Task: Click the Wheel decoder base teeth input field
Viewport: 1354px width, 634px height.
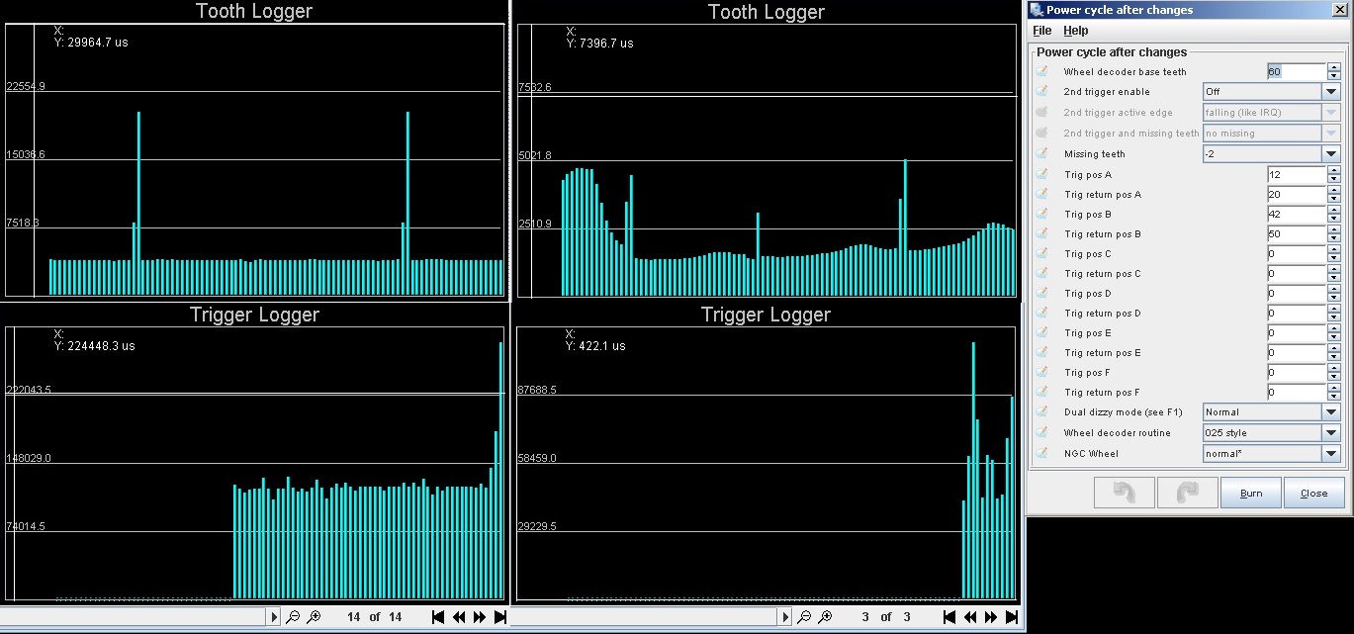Action: (1296, 71)
